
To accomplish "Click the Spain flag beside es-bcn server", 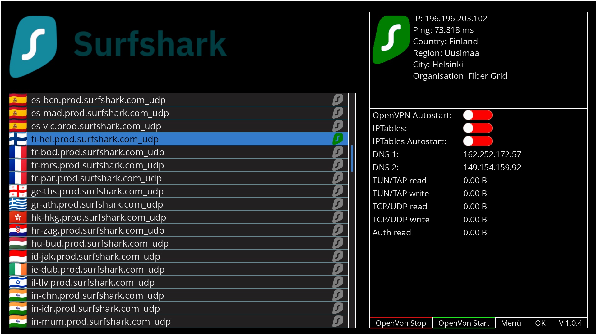I will [x=18, y=100].
